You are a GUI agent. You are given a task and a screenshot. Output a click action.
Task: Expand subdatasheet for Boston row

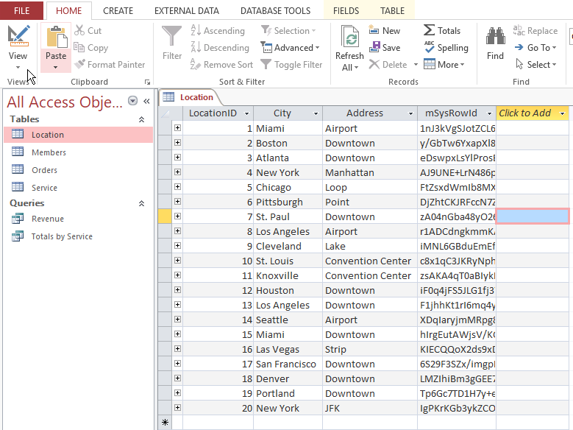177,142
